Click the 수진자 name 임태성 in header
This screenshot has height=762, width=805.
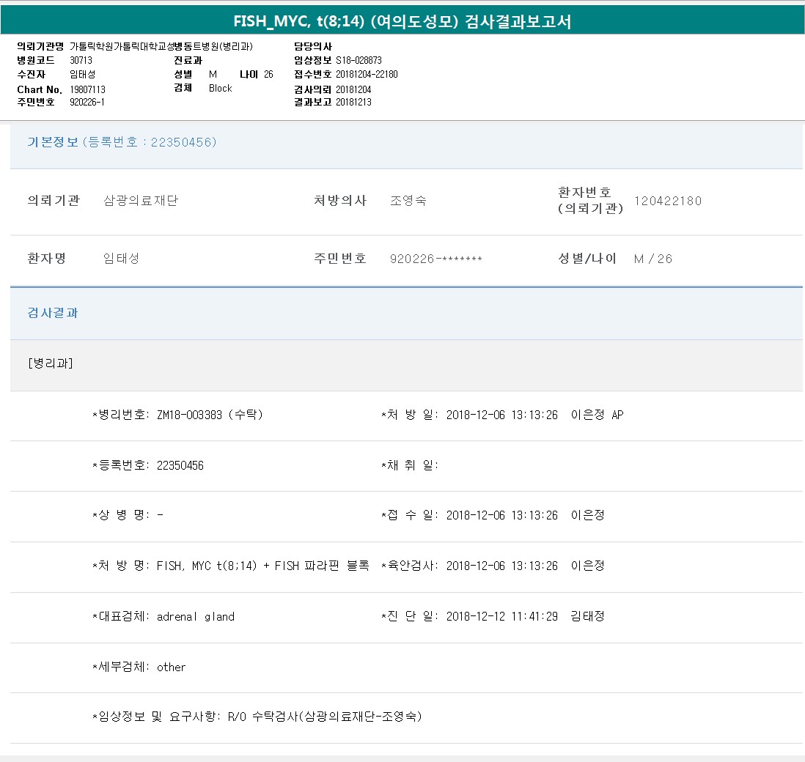coord(82,75)
